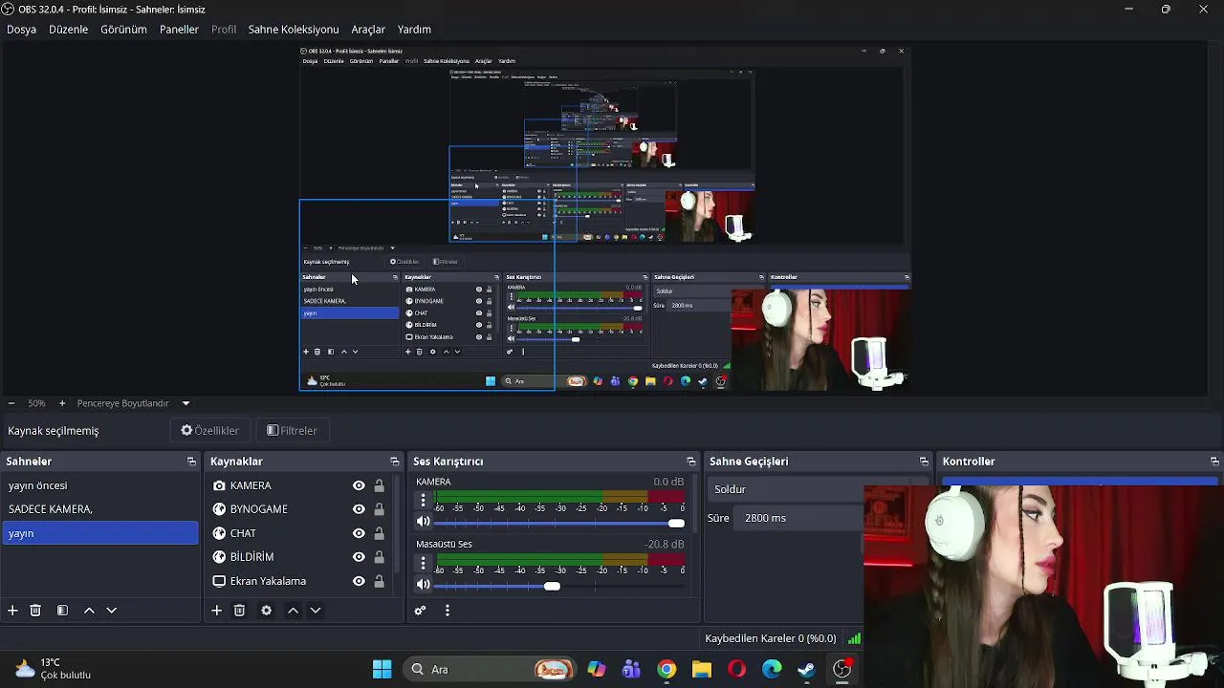This screenshot has width=1224, height=688.
Task: Toggle lock on Ekran Yakalama source
Action: click(379, 581)
